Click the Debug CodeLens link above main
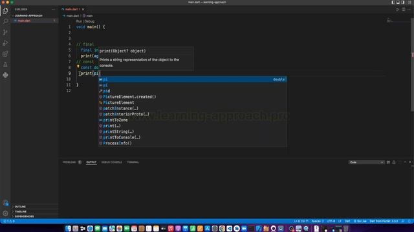414x232 pixels. click(x=89, y=21)
